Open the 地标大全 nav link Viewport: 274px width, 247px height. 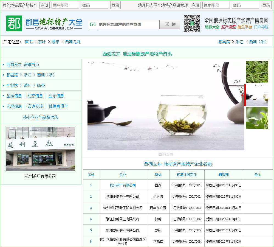point(212,27)
